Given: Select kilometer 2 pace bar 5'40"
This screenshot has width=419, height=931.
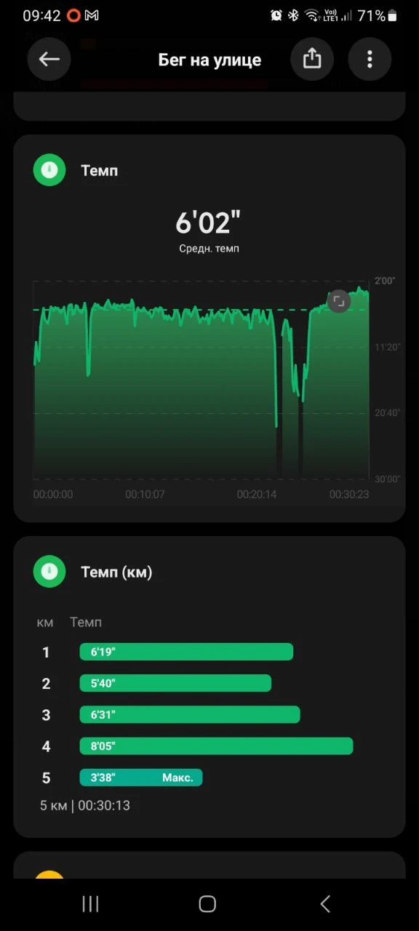Looking at the screenshot, I should click(175, 683).
